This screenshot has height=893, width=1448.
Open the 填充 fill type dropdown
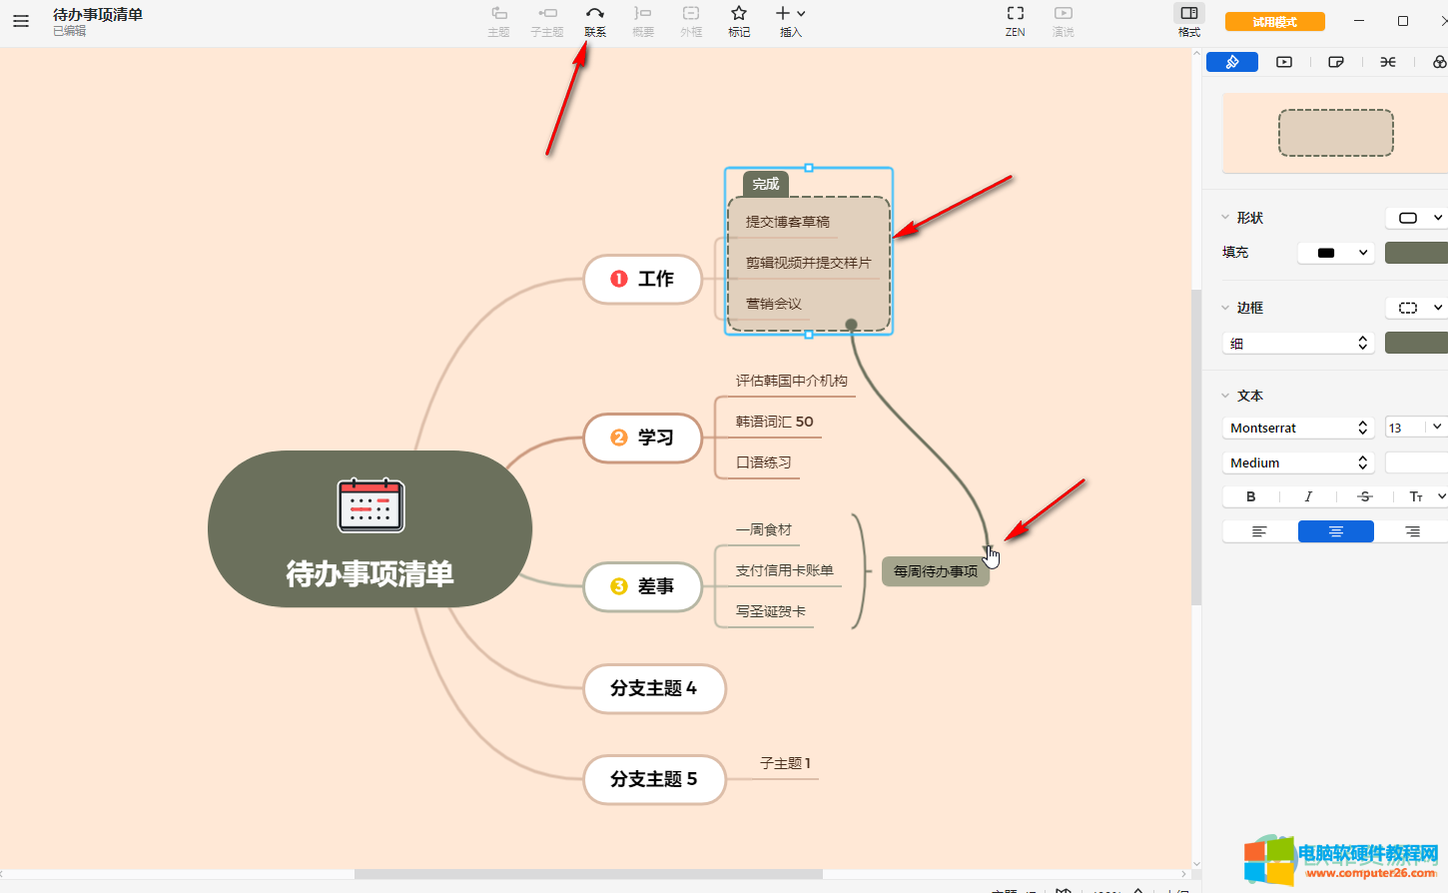1336,253
